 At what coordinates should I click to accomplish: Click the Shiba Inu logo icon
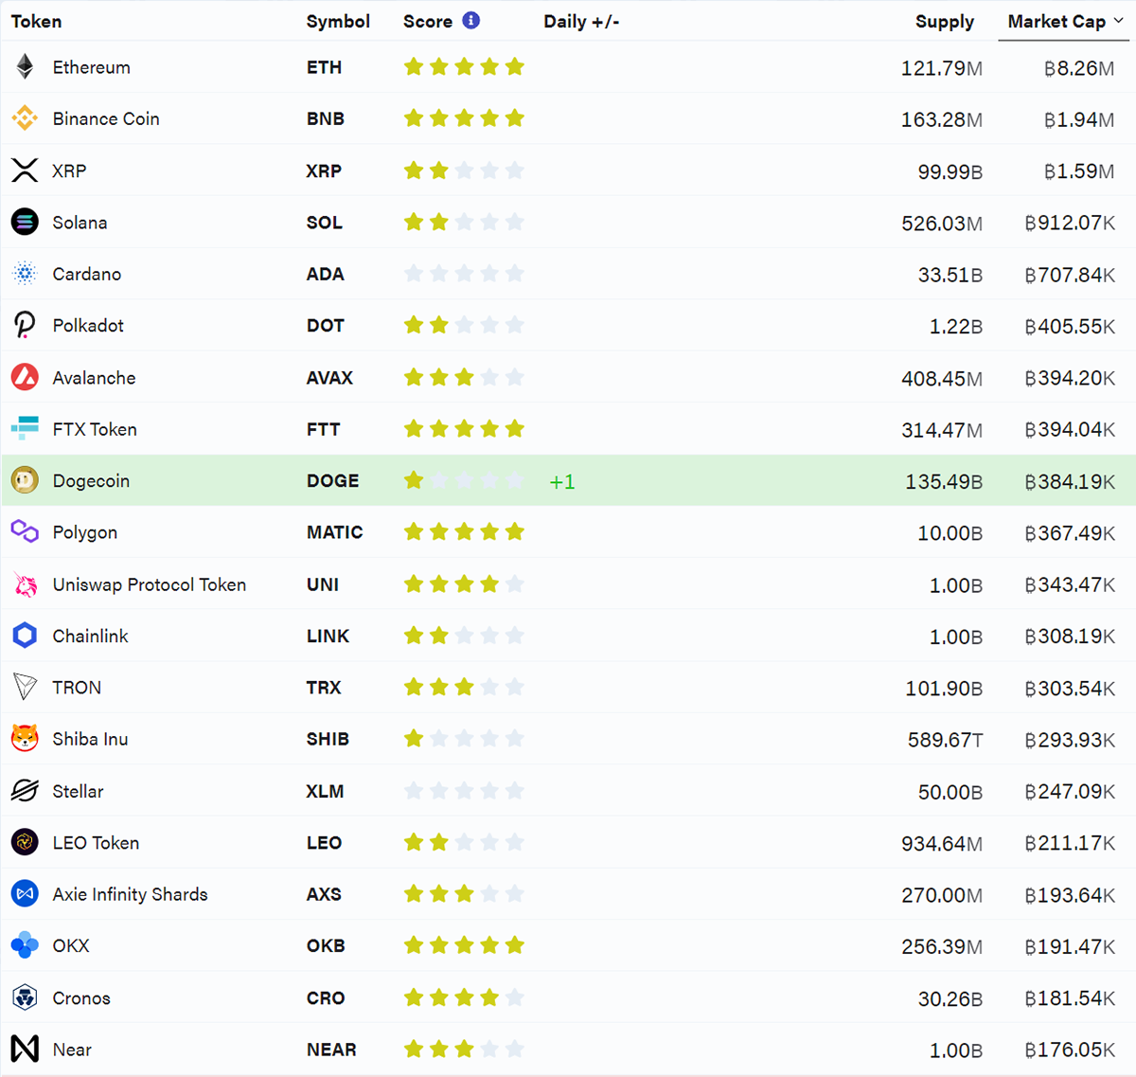tap(25, 738)
